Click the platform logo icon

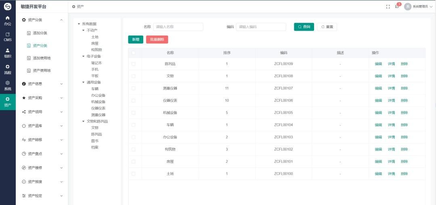click(8, 6)
